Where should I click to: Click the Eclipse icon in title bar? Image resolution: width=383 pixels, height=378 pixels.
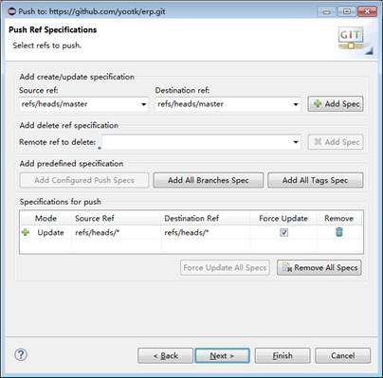11,11
